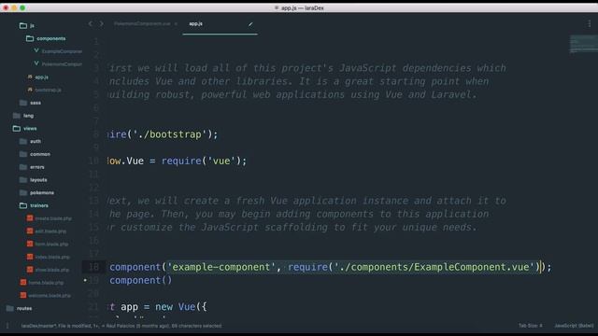Expand the errors folder

(23, 167)
